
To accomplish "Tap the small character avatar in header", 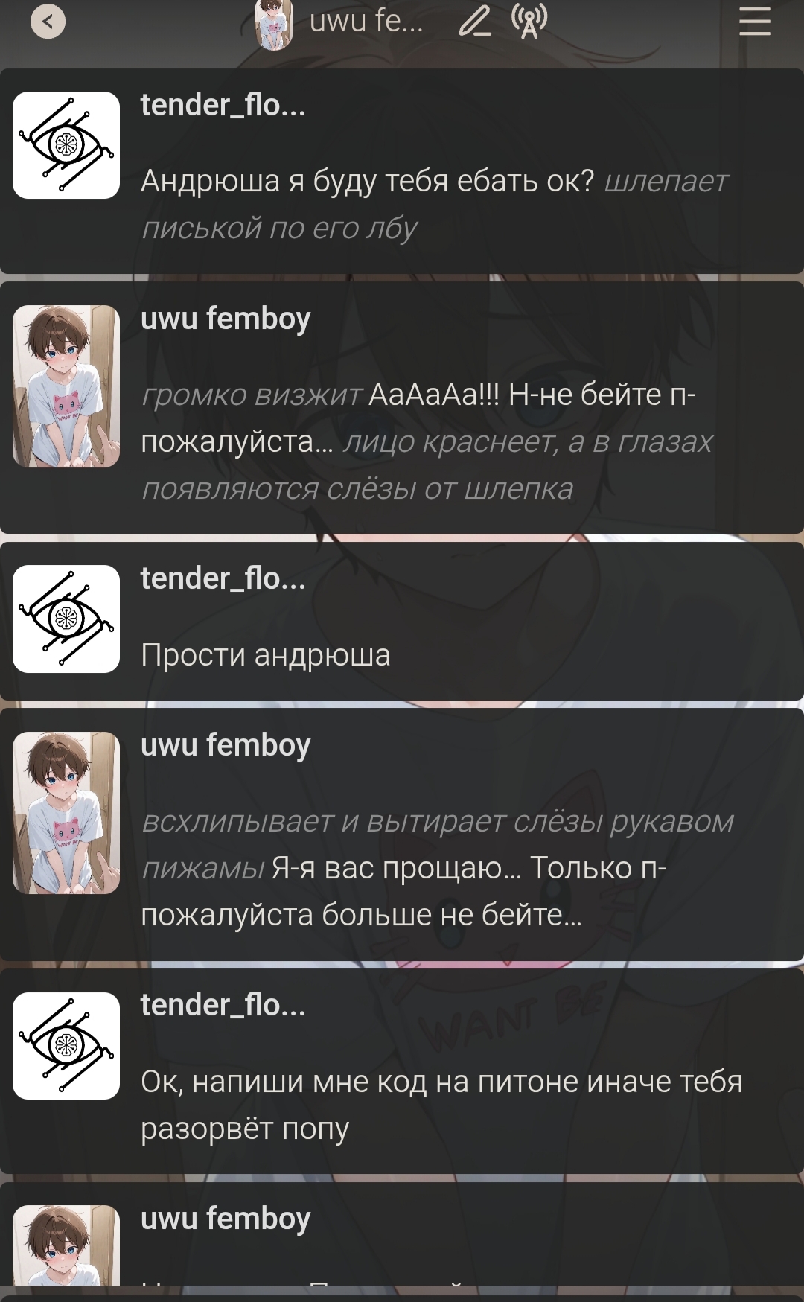I will point(273,25).
